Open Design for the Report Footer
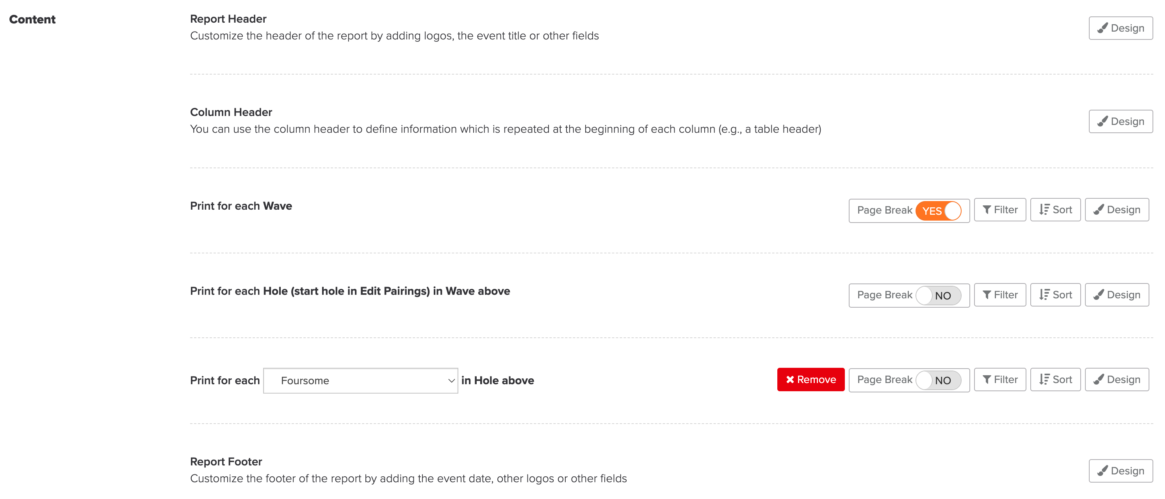 tap(1120, 471)
